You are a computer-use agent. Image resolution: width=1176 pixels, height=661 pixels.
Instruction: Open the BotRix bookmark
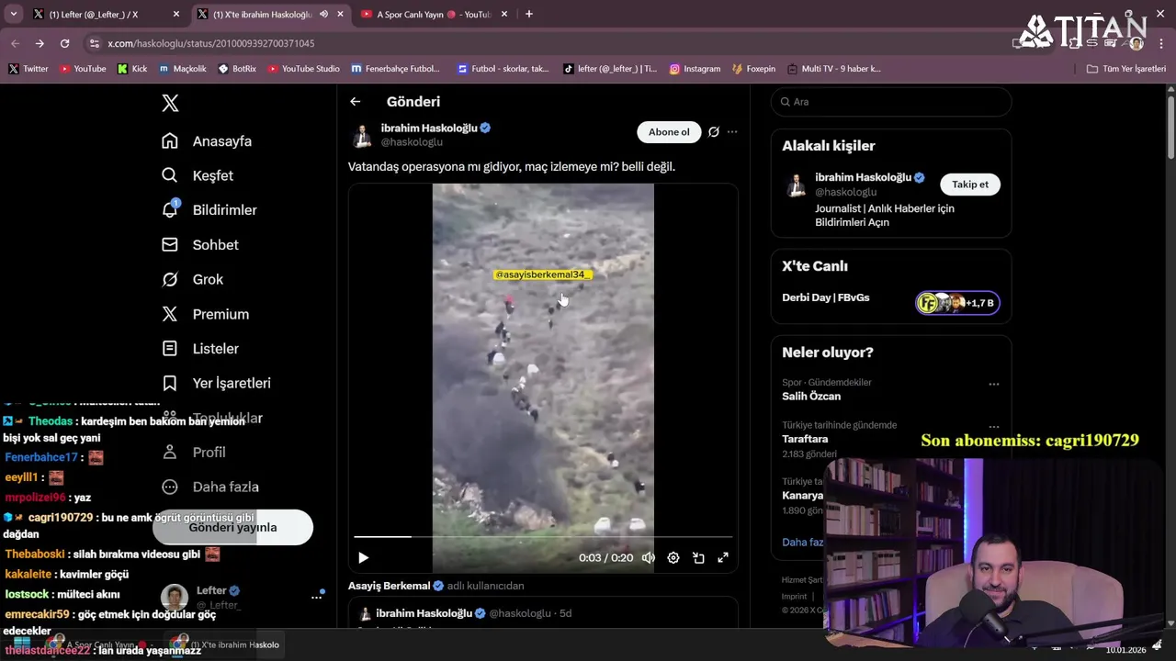[x=238, y=69]
